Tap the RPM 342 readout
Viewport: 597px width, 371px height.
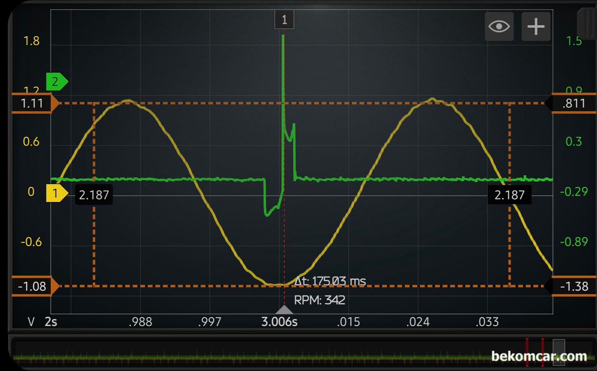pos(319,300)
